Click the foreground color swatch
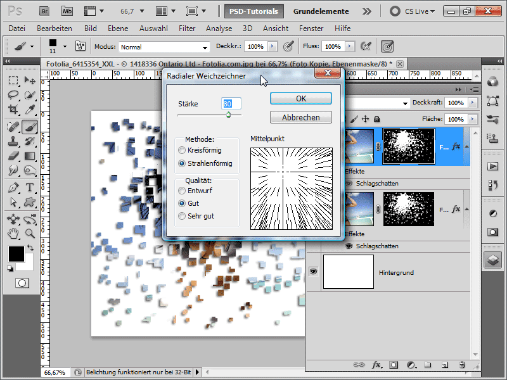The width and height of the screenshot is (507, 380). click(16, 254)
